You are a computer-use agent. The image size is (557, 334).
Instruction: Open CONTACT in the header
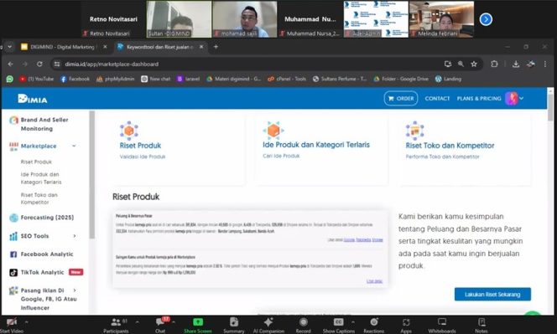tap(437, 99)
